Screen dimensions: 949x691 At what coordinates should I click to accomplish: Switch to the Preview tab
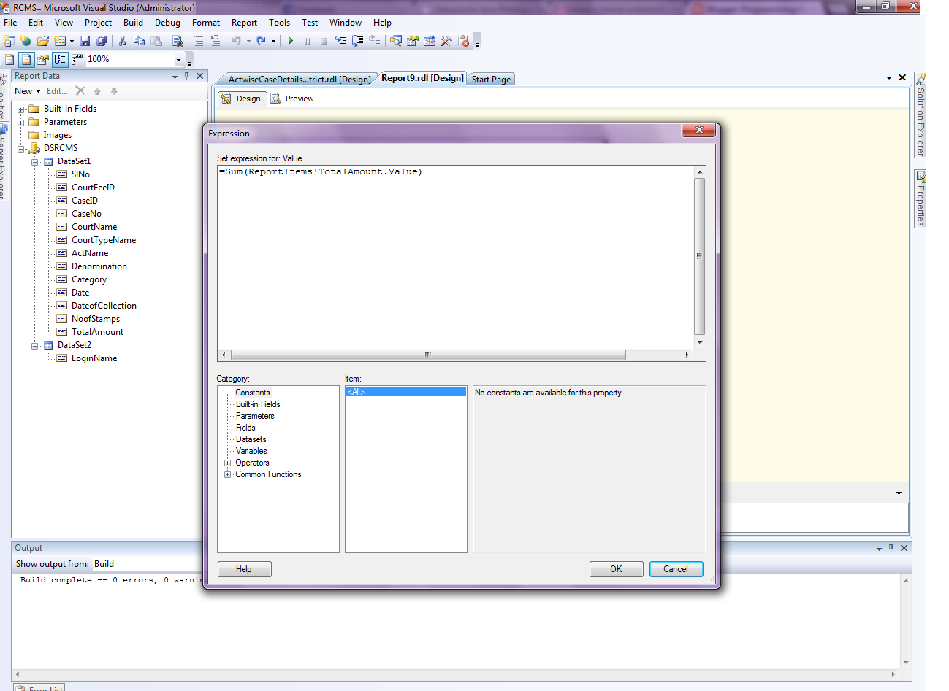[x=292, y=99]
